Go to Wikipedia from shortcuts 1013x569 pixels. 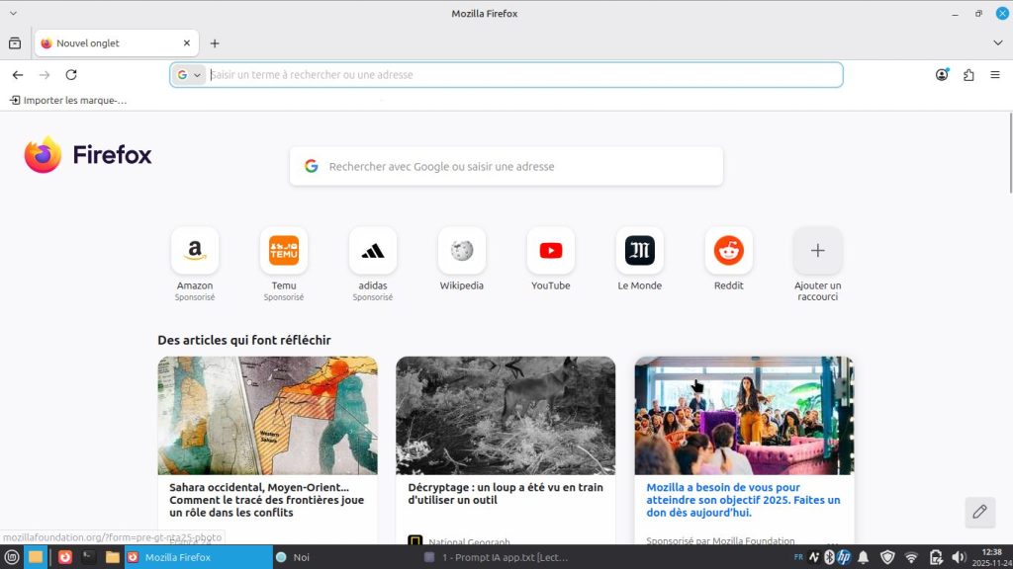click(x=462, y=251)
